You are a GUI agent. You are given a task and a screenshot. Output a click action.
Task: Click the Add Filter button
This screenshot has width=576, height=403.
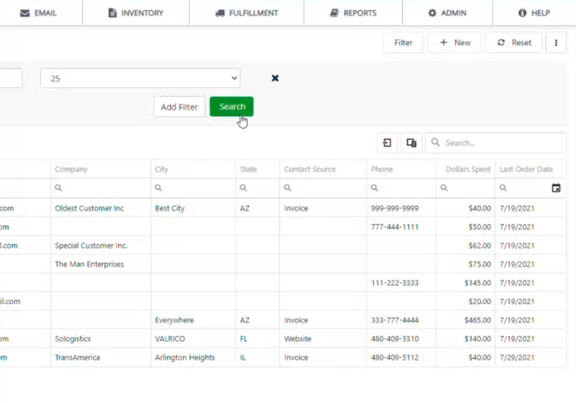tap(179, 107)
